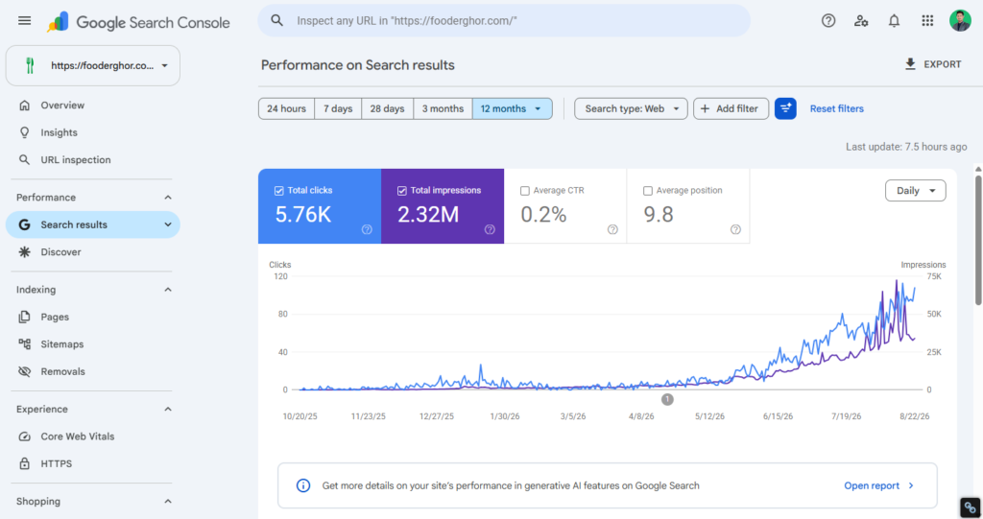Collapse the Performance section
This screenshot has width=983, height=519.
pos(168,198)
